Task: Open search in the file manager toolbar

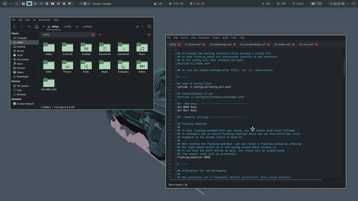Action: (x=149, y=27)
